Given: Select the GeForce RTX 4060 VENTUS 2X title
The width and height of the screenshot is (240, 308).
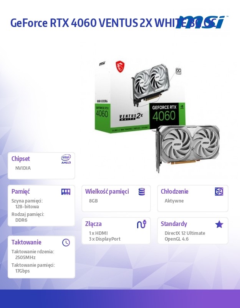Looking at the screenshot, I should coord(81,23).
